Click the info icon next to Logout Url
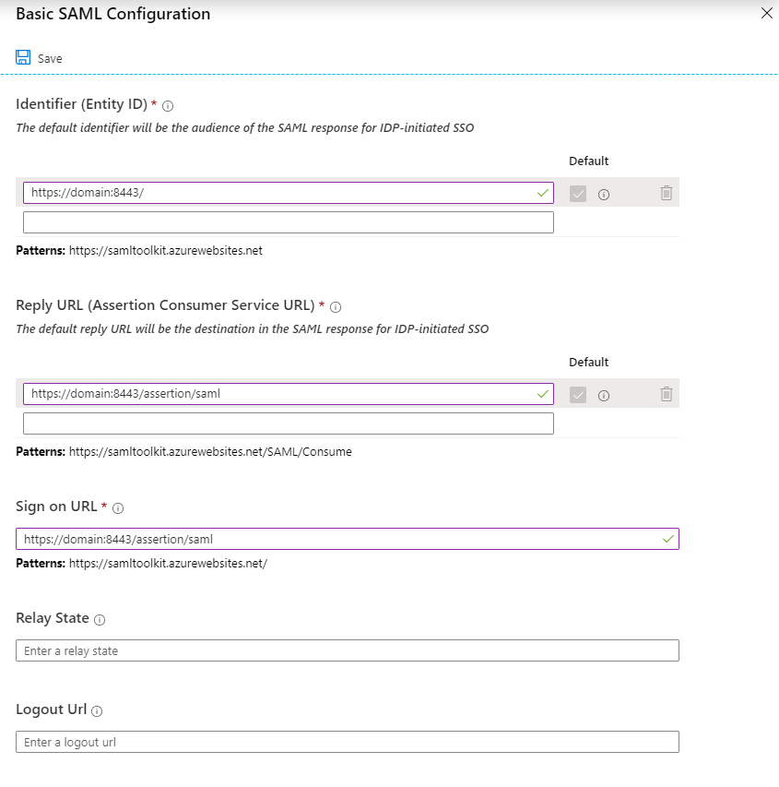Viewport: 779px width, 787px height. [x=97, y=711]
